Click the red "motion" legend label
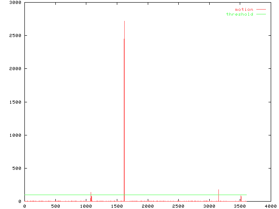Viewport: 279px width, 209px height. (244, 10)
